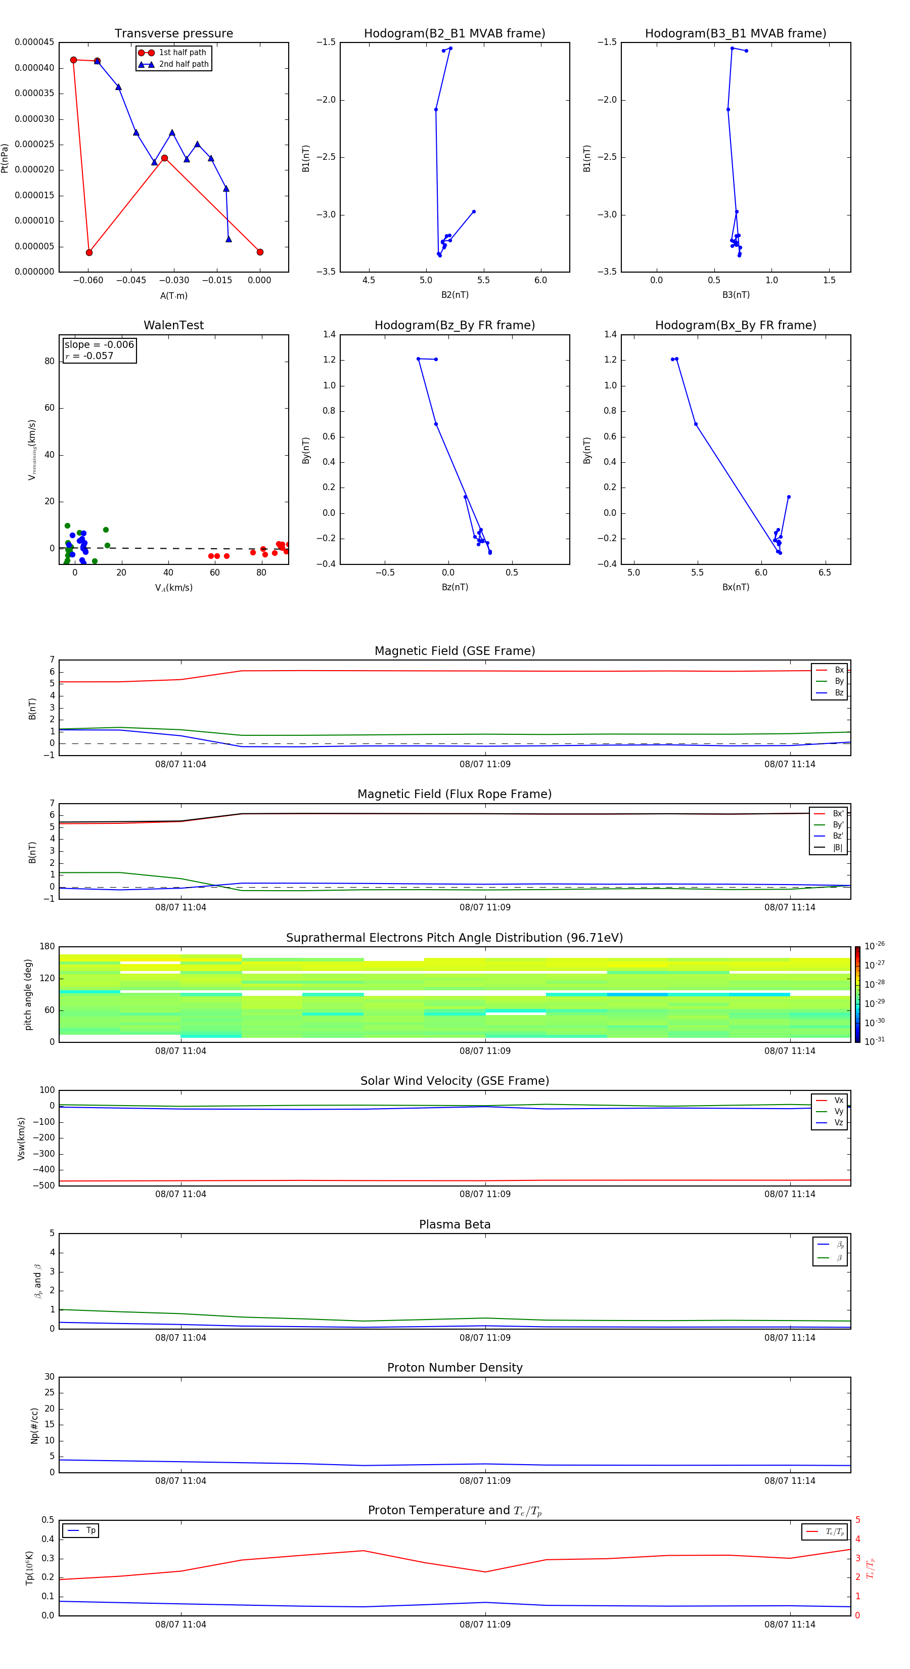Click the Tp legend in temperature plot
Screen dimensions: 910x1669
click(x=80, y=1531)
